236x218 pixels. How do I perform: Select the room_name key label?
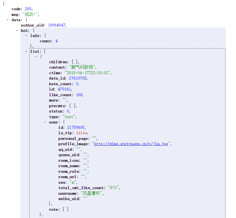(68, 166)
